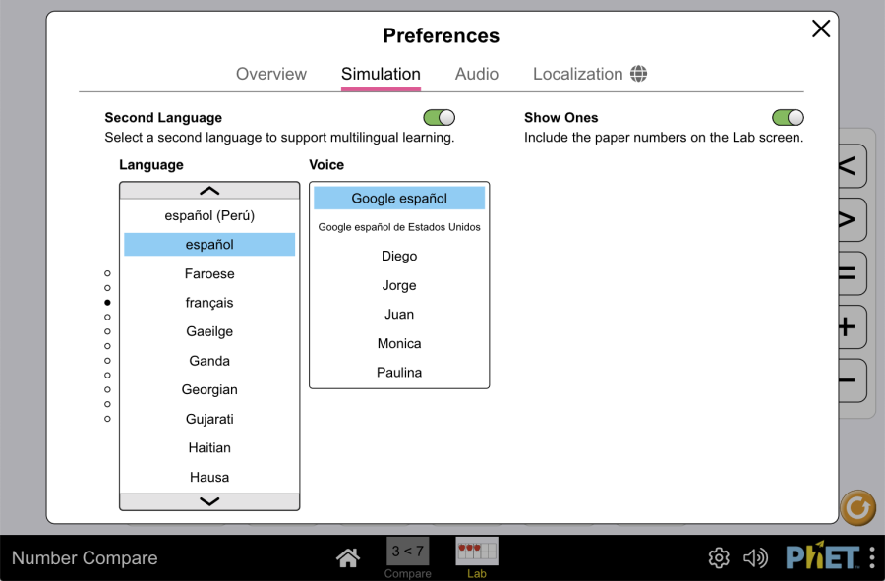Switch to the Overview tab
Image resolution: width=885 pixels, height=581 pixels.
pyautogui.click(x=271, y=74)
